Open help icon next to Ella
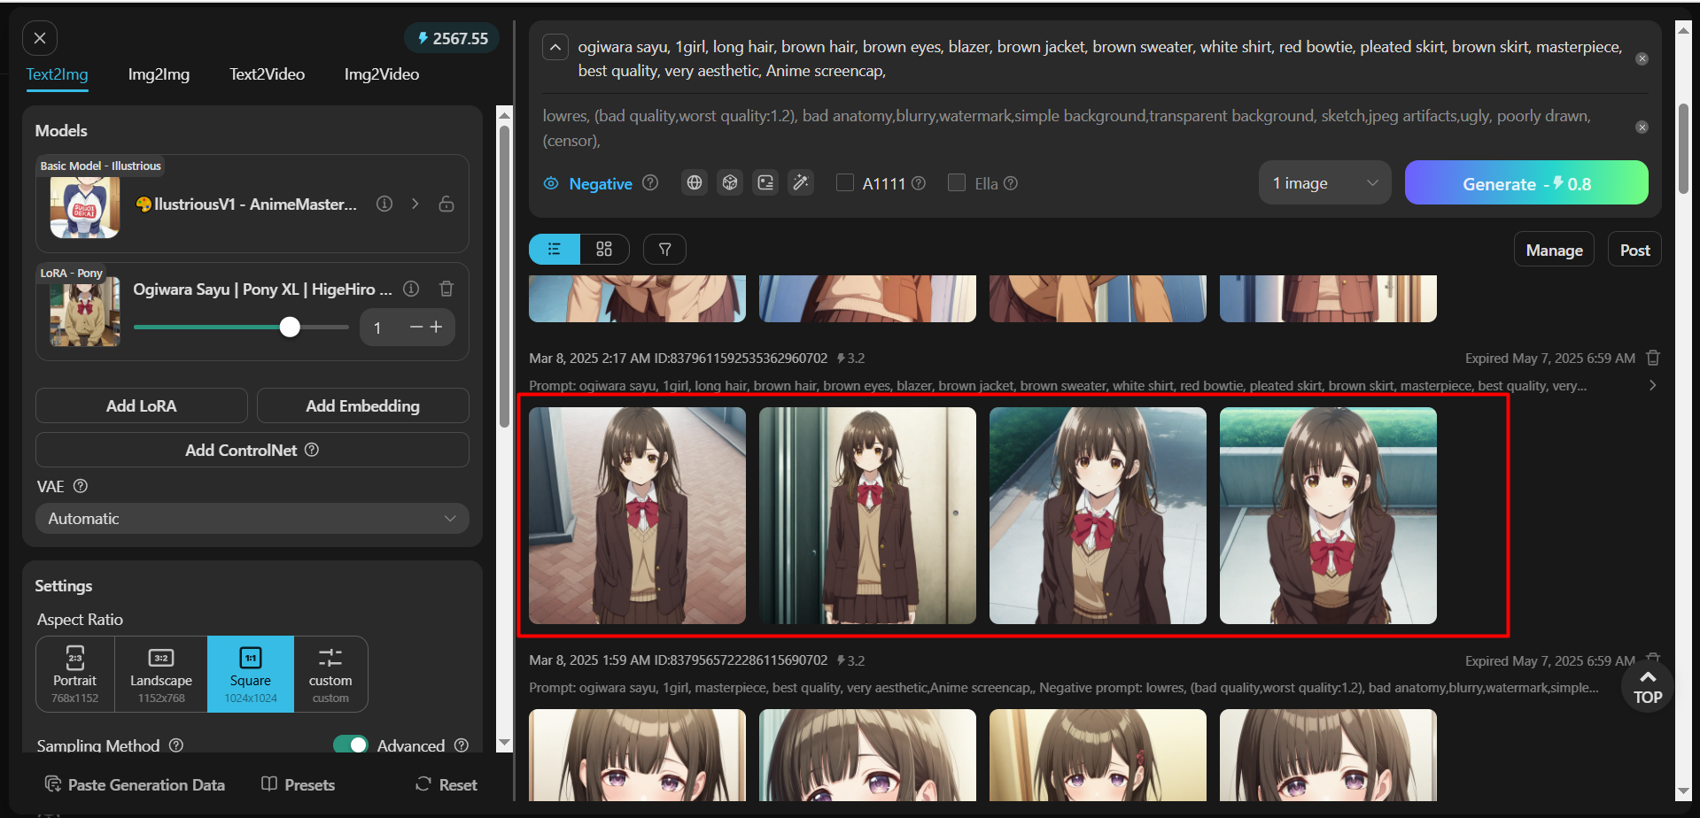 (x=1011, y=183)
